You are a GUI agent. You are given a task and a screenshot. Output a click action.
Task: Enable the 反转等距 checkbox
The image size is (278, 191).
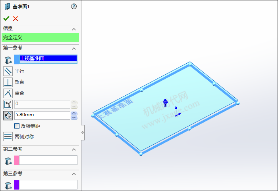point(17,126)
